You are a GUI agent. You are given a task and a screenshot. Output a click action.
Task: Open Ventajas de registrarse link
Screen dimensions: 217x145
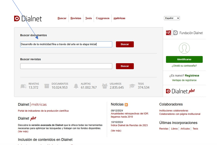click(184, 80)
